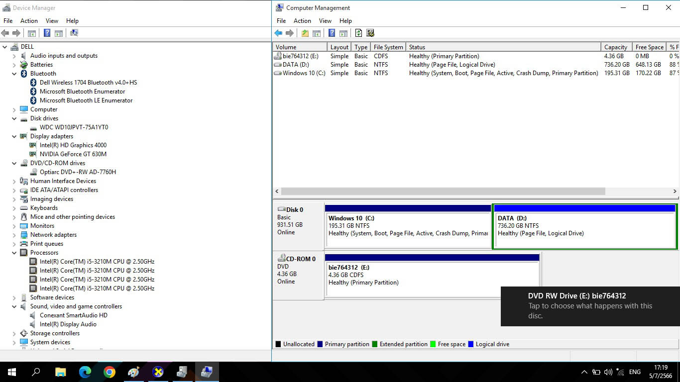Image resolution: width=680 pixels, height=382 pixels.
Task: Click action pane icon in Device Manager toolbar
Action: click(59, 33)
